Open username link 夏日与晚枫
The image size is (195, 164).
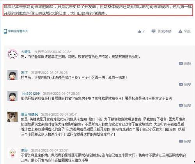coord(29,115)
